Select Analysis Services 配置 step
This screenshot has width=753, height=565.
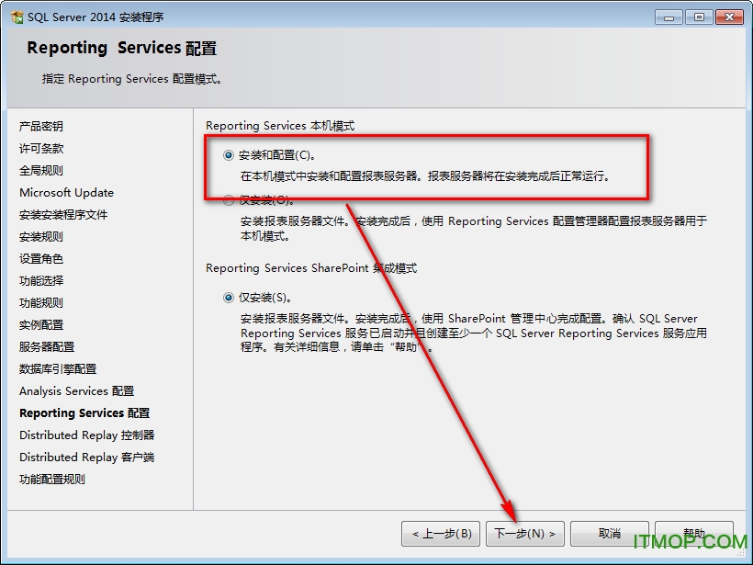coord(77,391)
